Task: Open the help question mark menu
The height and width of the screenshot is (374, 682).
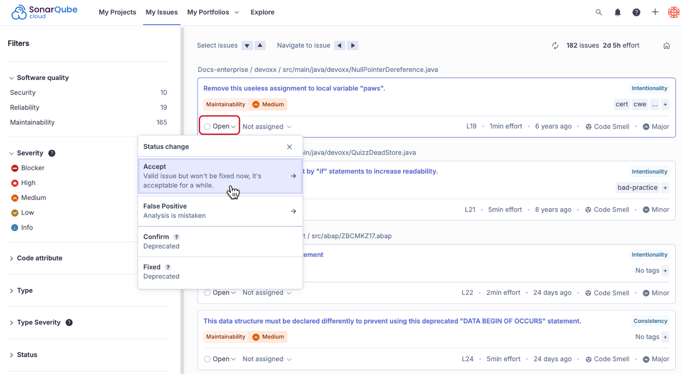Action: 636,12
